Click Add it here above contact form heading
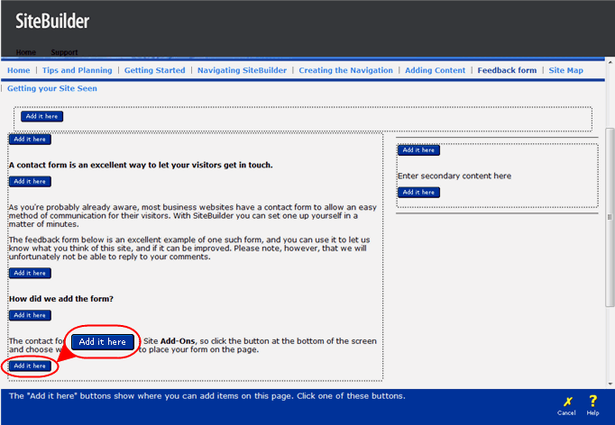The width and height of the screenshot is (615, 425). (30, 139)
